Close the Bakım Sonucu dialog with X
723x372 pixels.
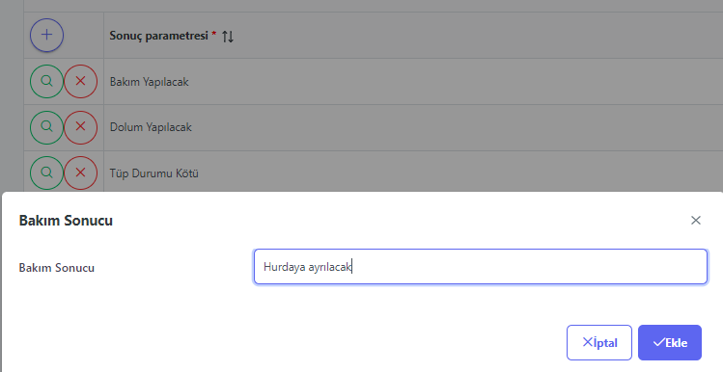[x=696, y=220]
